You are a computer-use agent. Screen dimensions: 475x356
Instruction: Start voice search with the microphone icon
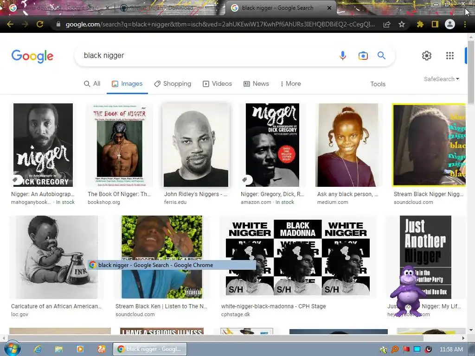343,56
